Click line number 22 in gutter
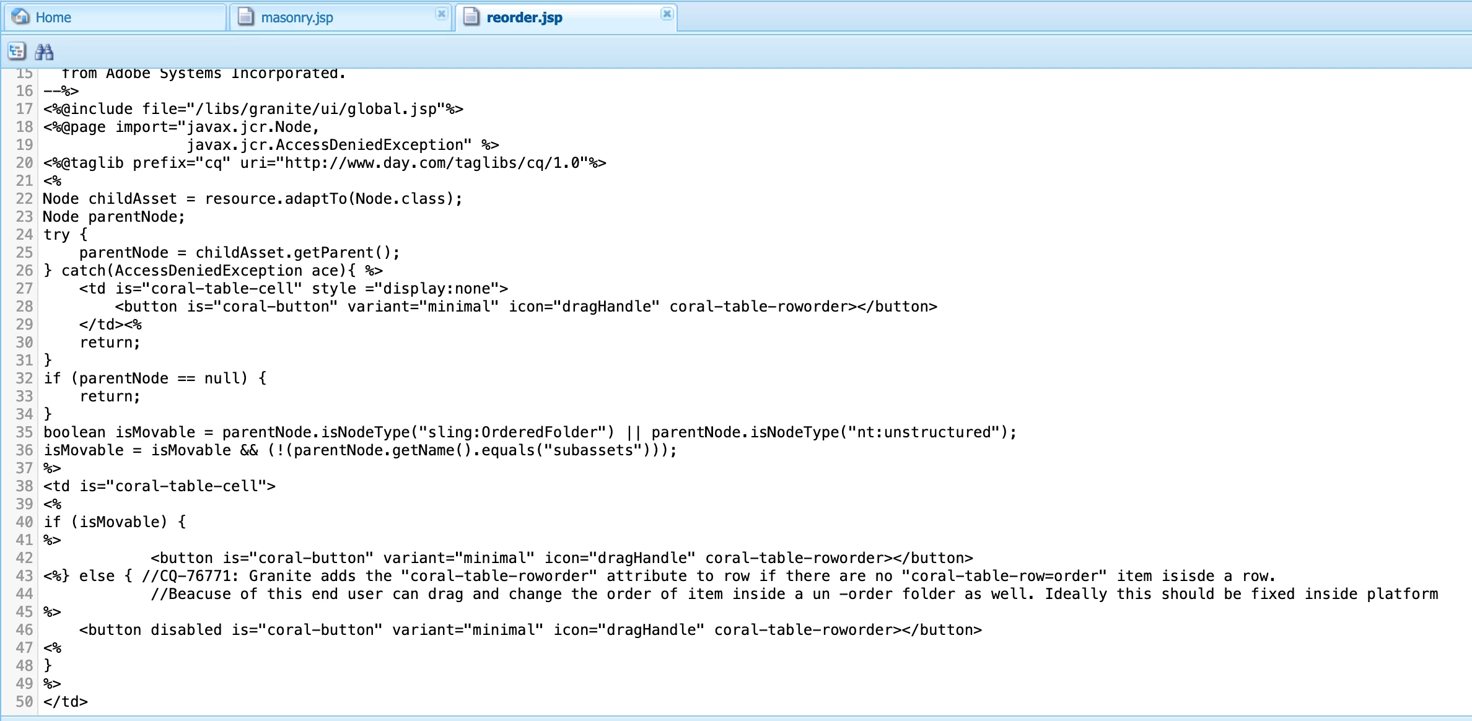This screenshot has width=1472, height=721. pyautogui.click(x=24, y=199)
